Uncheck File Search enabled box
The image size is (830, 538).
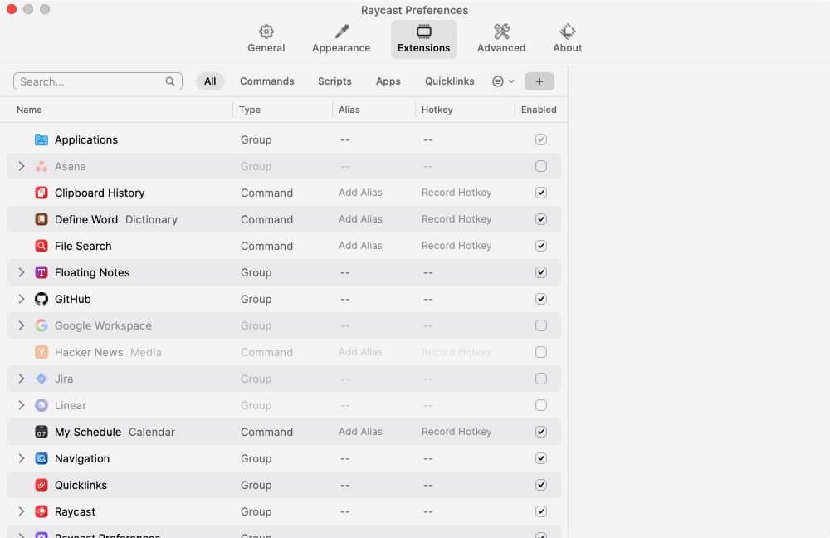point(540,245)
